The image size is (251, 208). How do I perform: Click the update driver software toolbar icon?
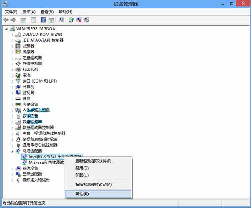tap(71, 20)
